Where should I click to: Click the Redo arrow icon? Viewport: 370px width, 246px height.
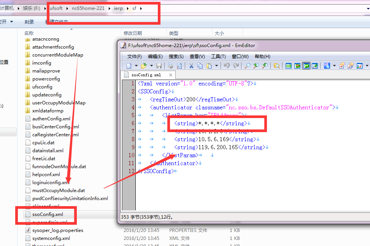(236, 66)
